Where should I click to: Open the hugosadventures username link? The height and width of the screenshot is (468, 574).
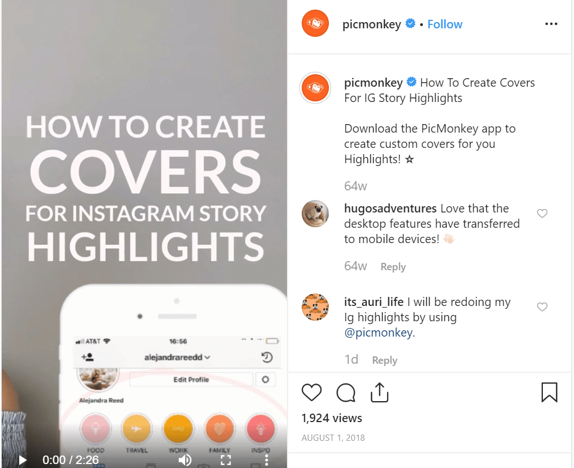tap(390, 208)
